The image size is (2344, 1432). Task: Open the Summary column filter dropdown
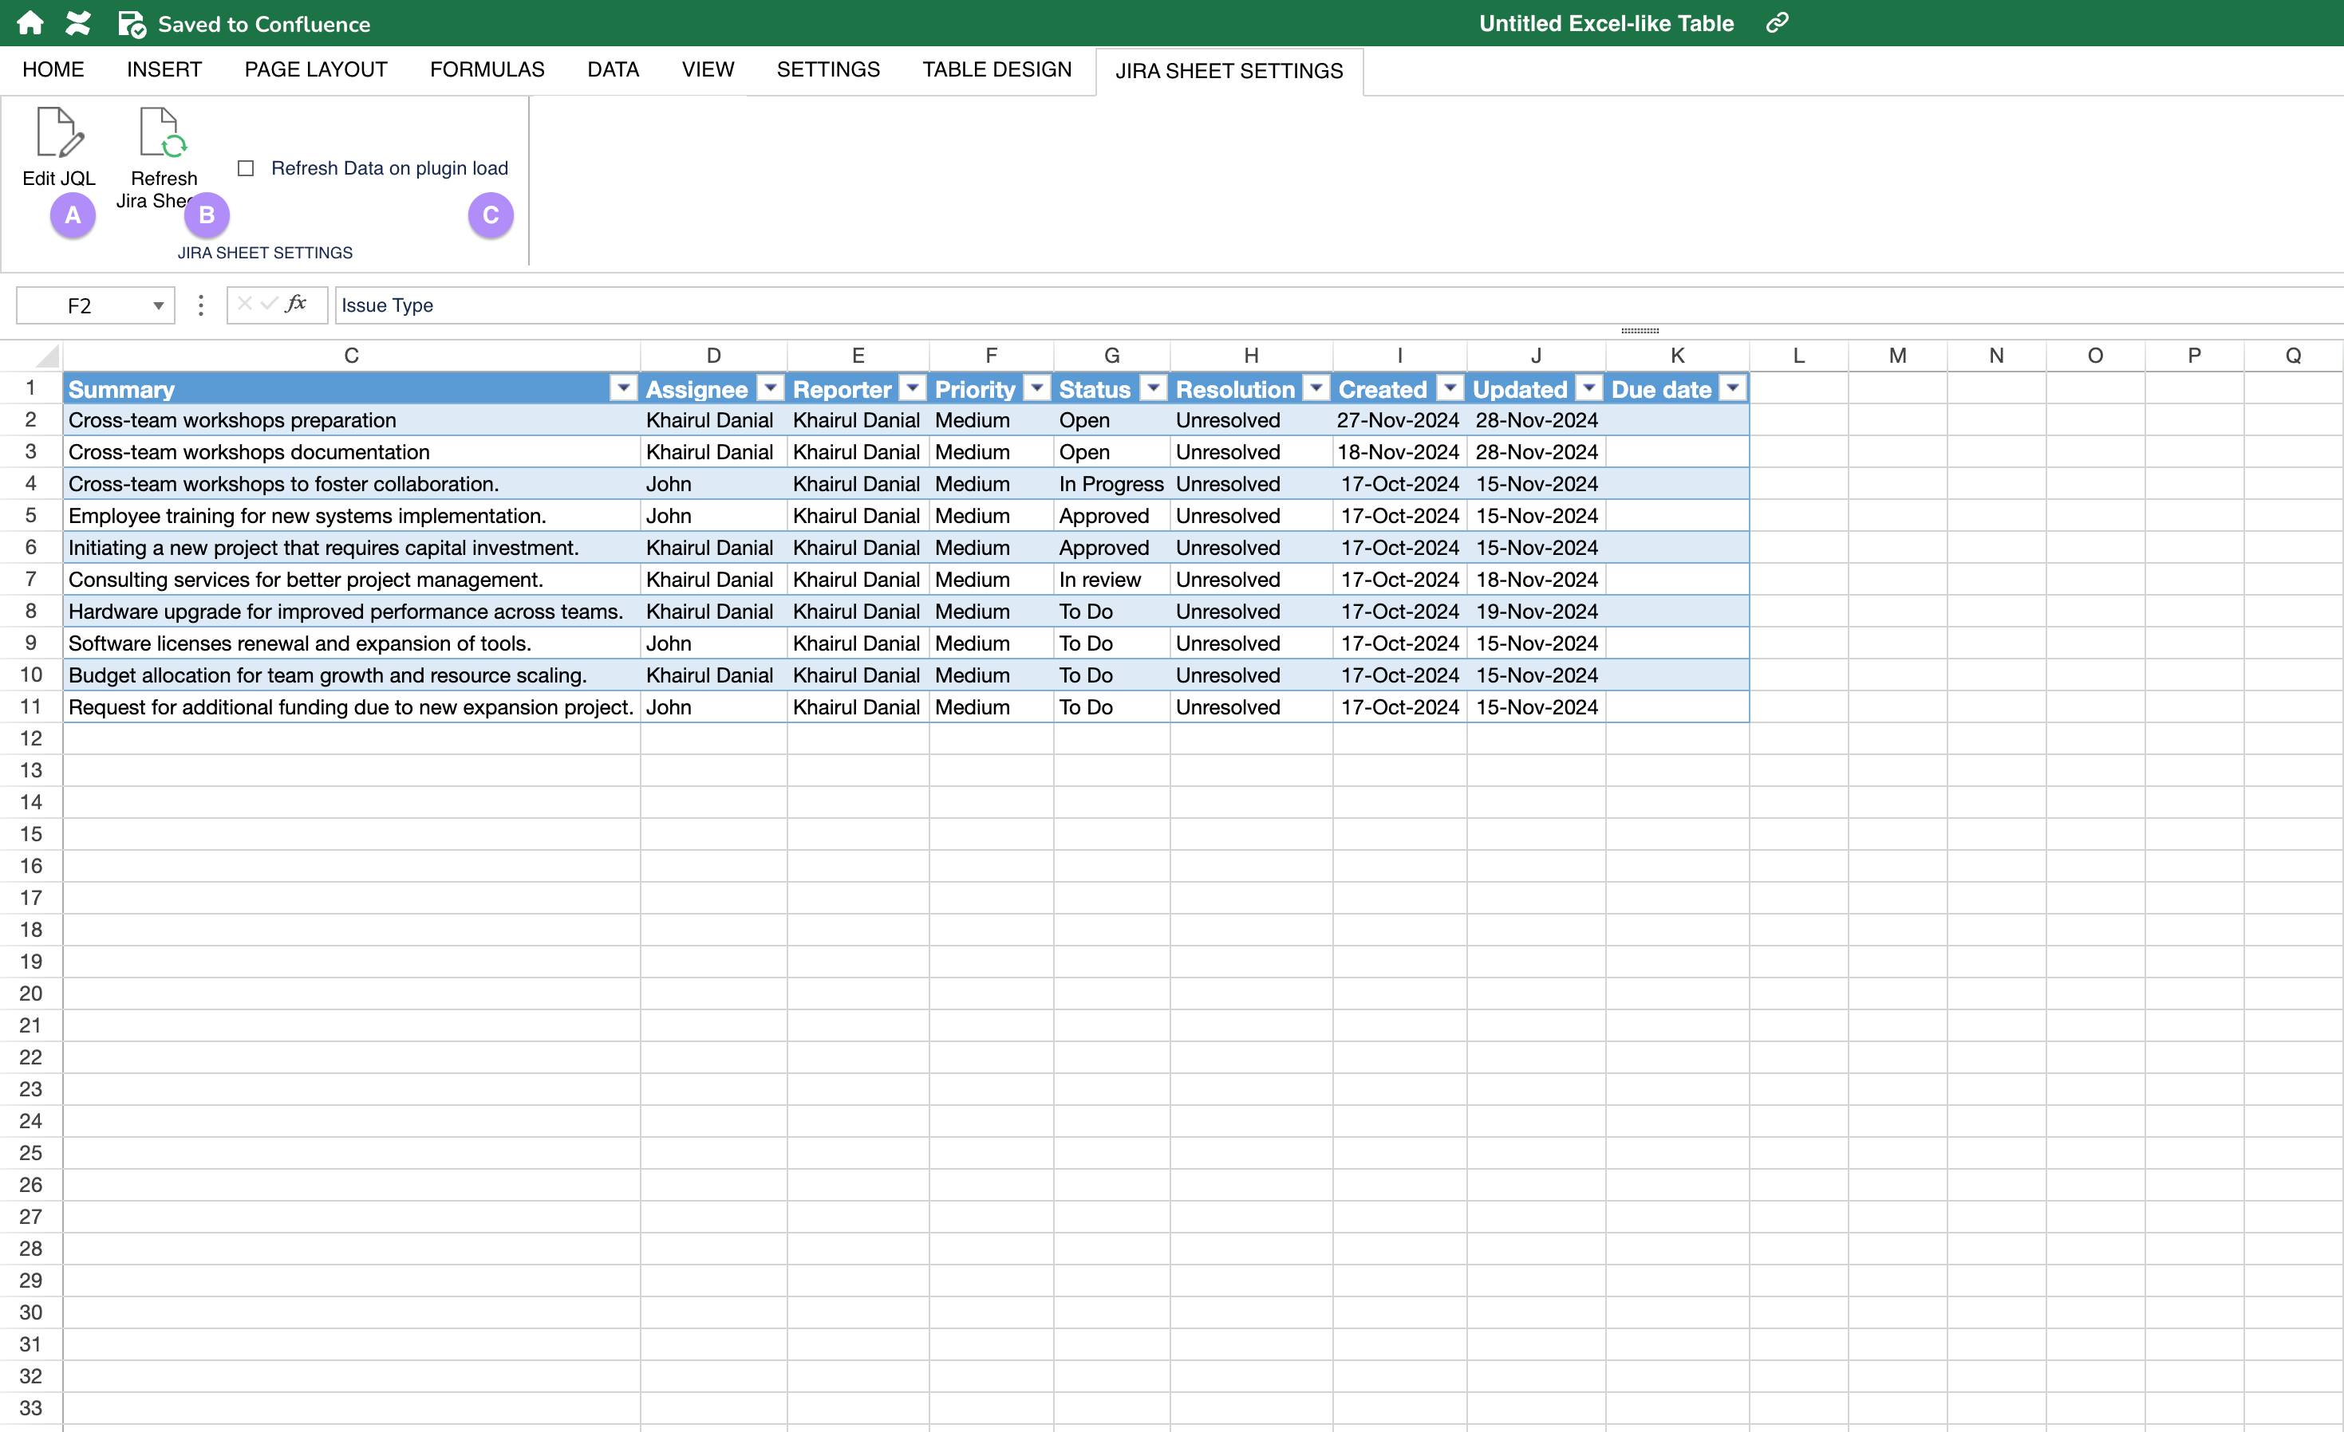624,388
